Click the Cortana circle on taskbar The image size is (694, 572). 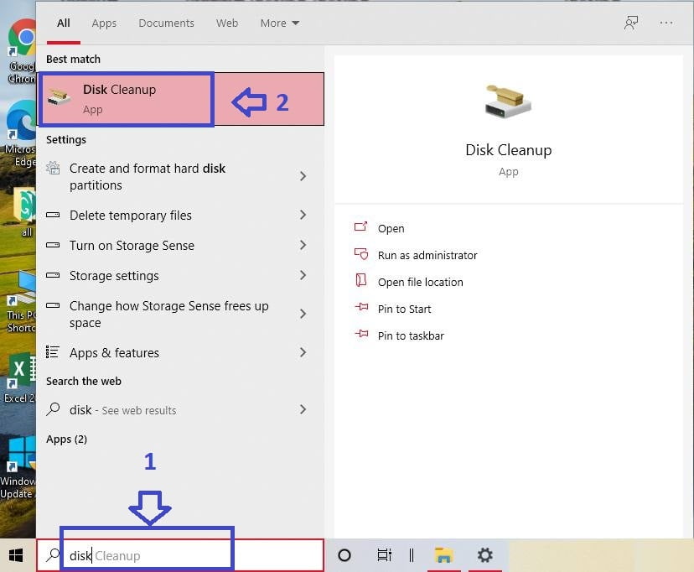pos(344,555)
